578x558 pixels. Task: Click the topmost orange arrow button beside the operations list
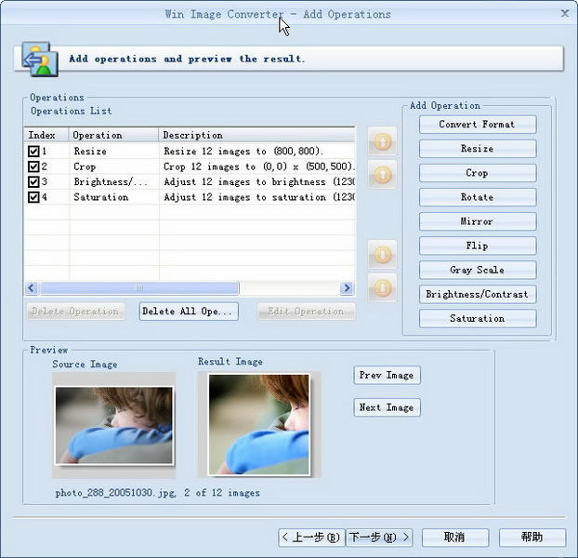pos(382,142)
